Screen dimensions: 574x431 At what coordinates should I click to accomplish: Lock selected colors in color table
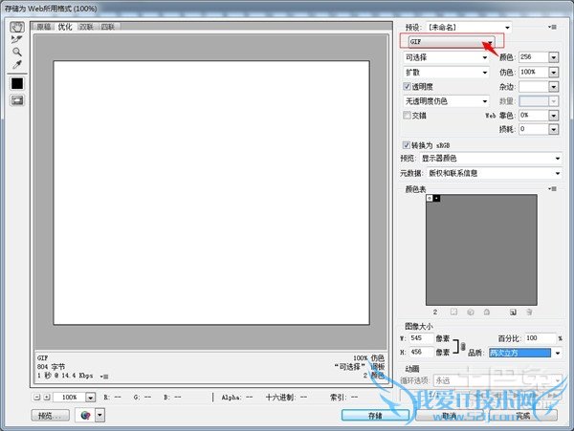tap(487, 312)
